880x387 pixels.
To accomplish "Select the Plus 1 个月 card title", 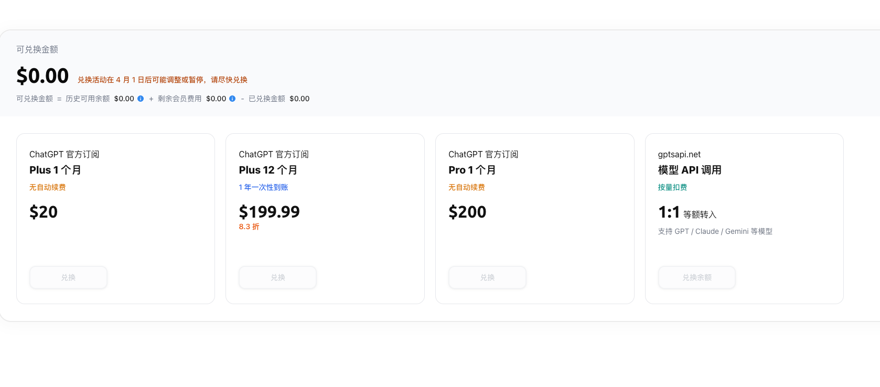I will pyautogui.click(x=55, y=170).
